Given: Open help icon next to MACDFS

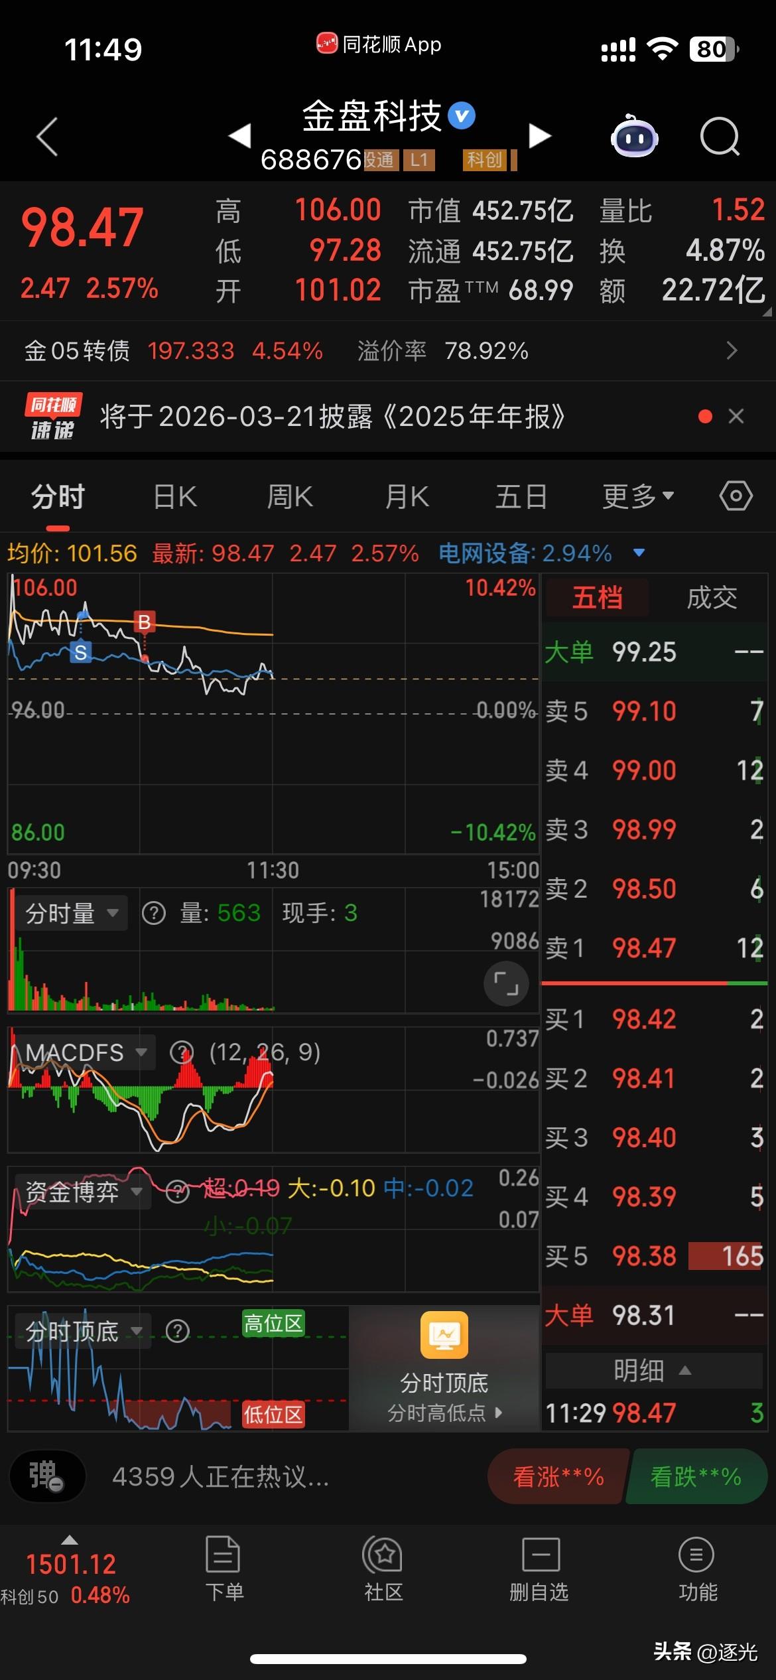Looking at the screenshot, I should click(182, 1052).
